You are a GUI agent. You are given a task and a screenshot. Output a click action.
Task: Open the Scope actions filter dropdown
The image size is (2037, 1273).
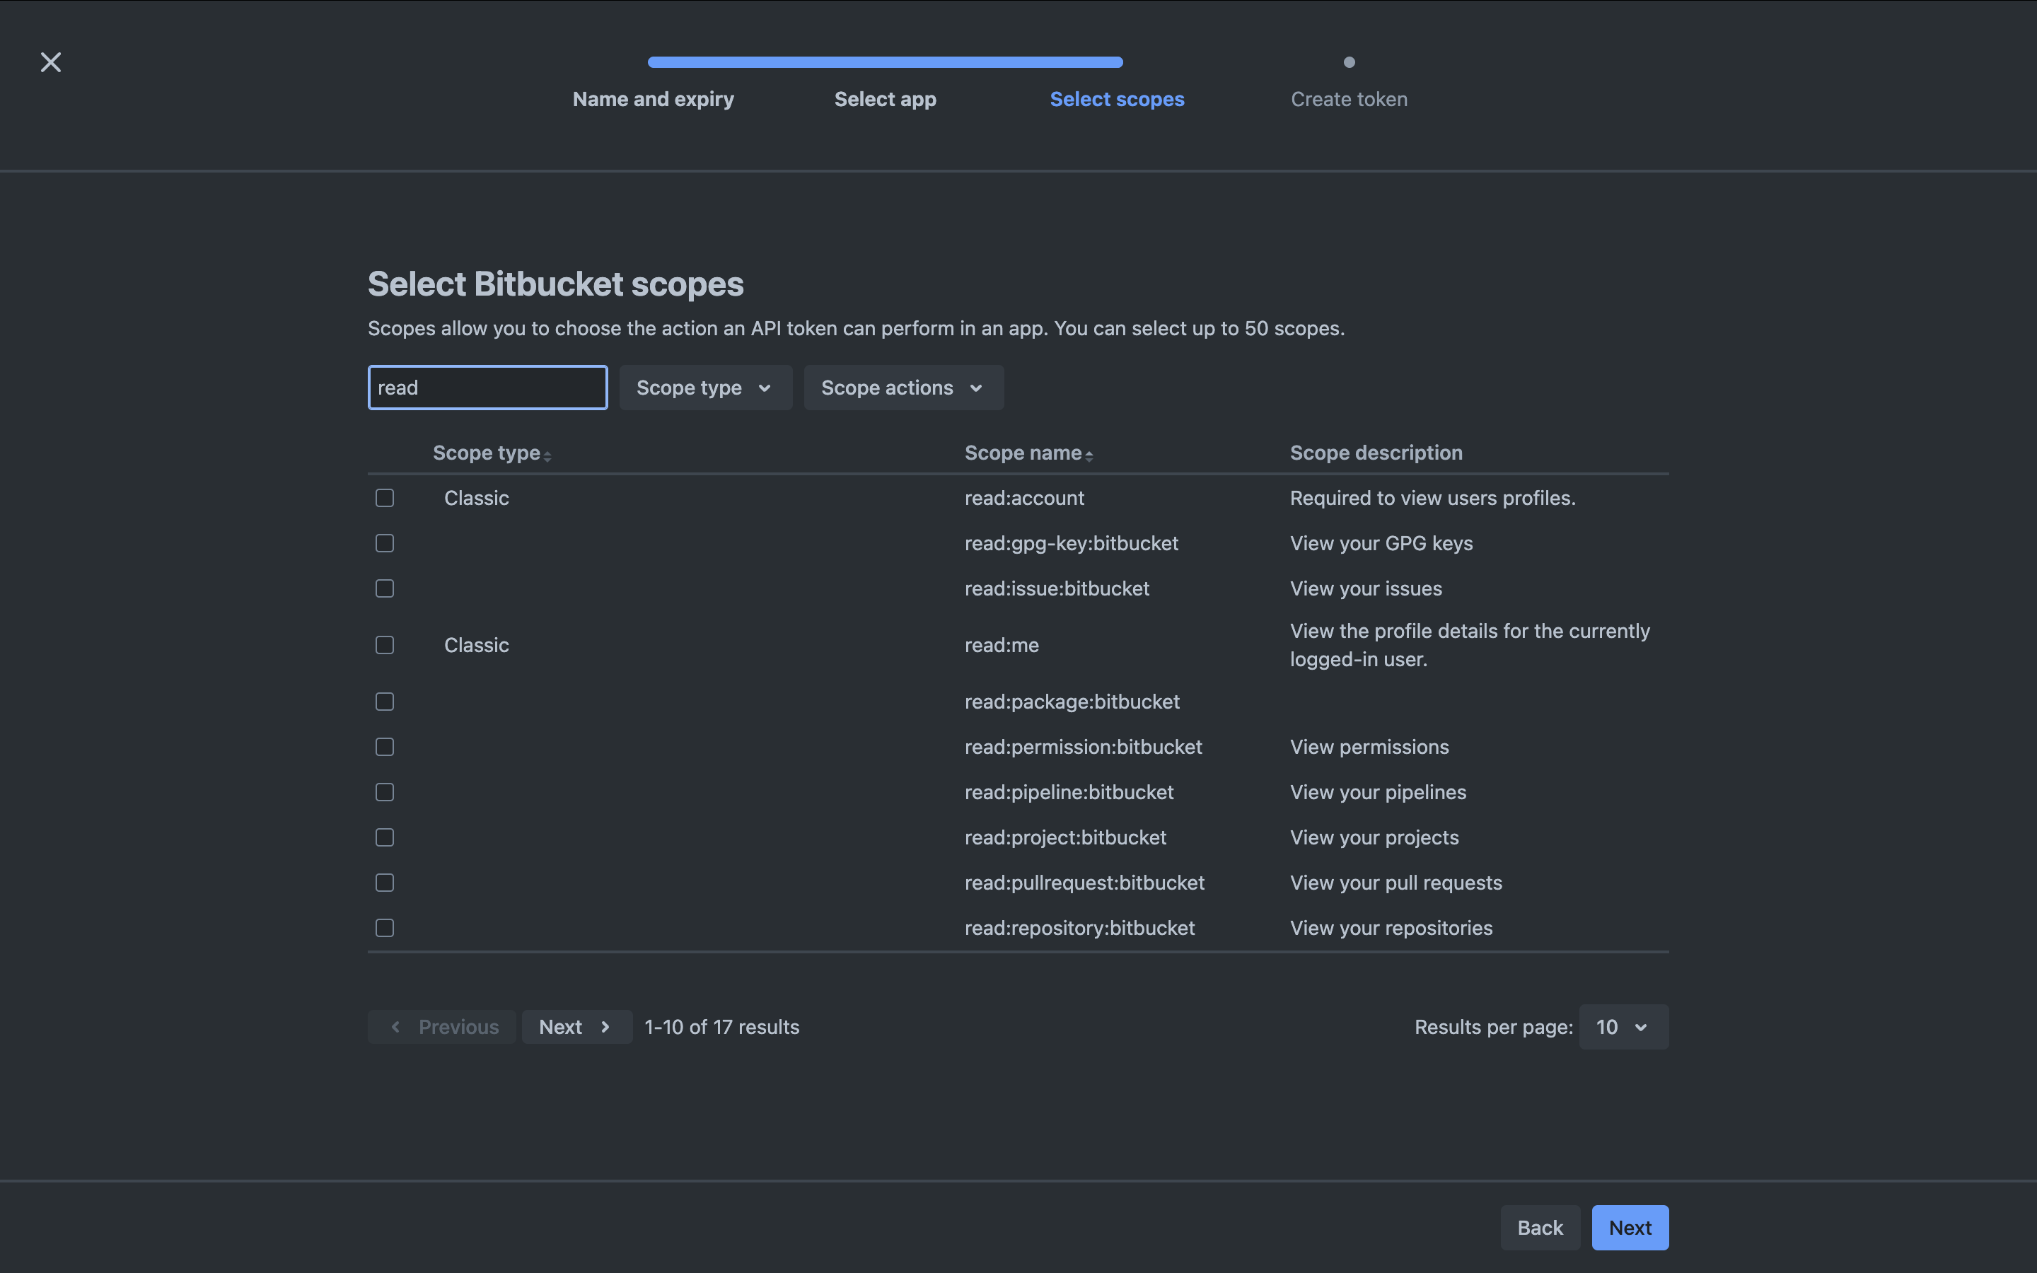(x=903, y=388)
